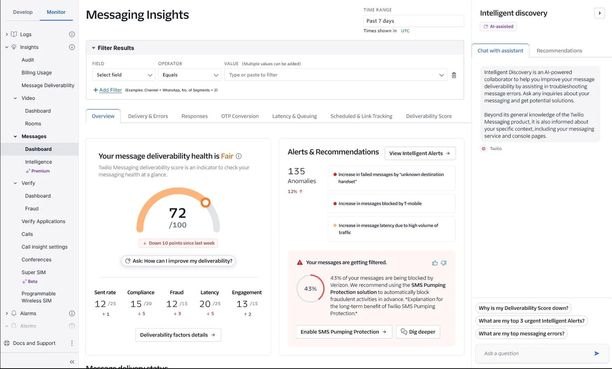
Task: Click the Insights lightbulb icon
Action: click(x=14, y=47)
